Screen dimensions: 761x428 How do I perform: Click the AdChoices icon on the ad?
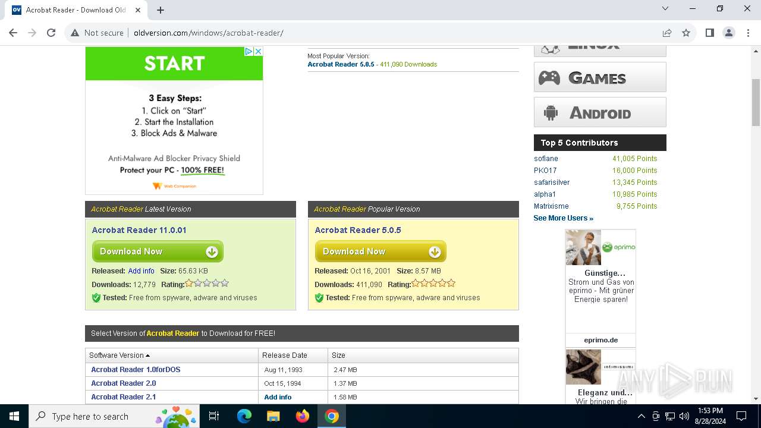click(x=249, y=52)
